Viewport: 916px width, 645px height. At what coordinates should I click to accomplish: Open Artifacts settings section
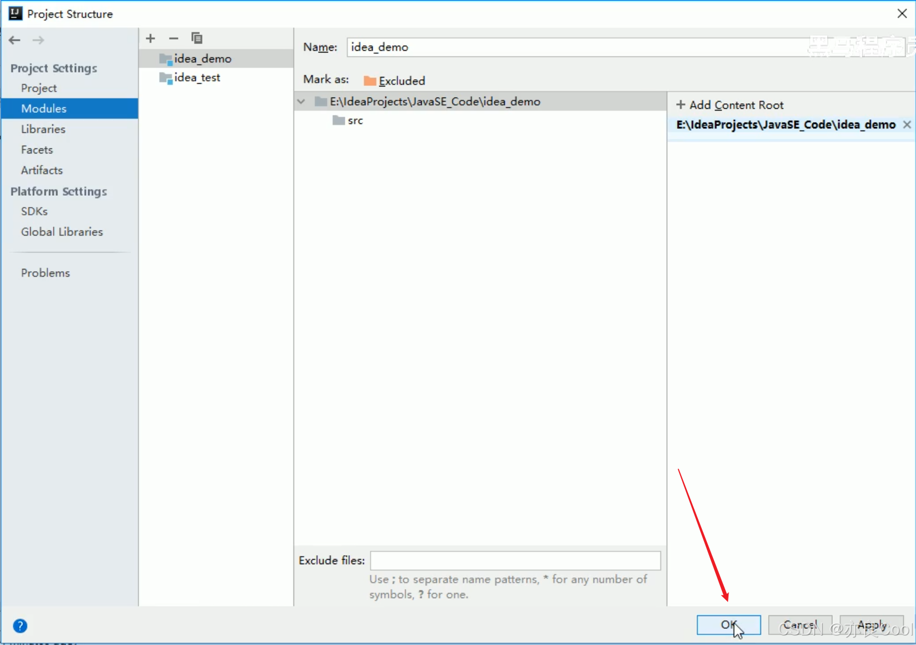click(42, 170)
